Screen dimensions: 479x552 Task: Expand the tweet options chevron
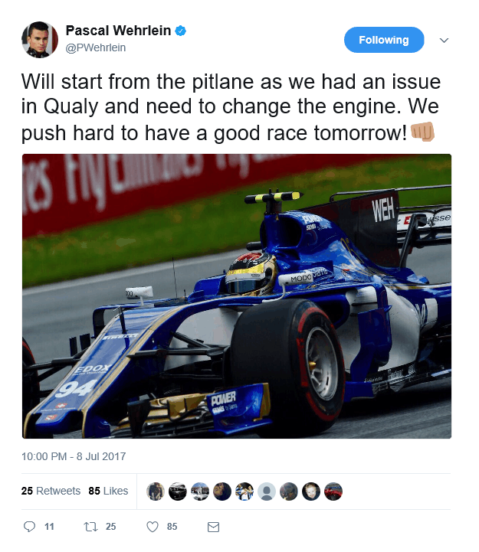[444, 40]
